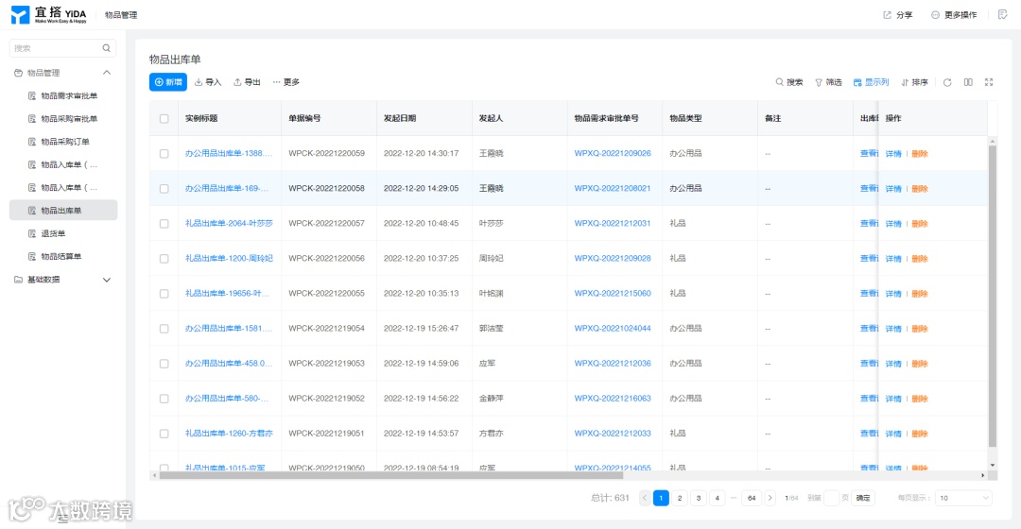Check row WPCK-20221220057 checkbox
Screen dimensions: 1021x529
coord(164,223)
